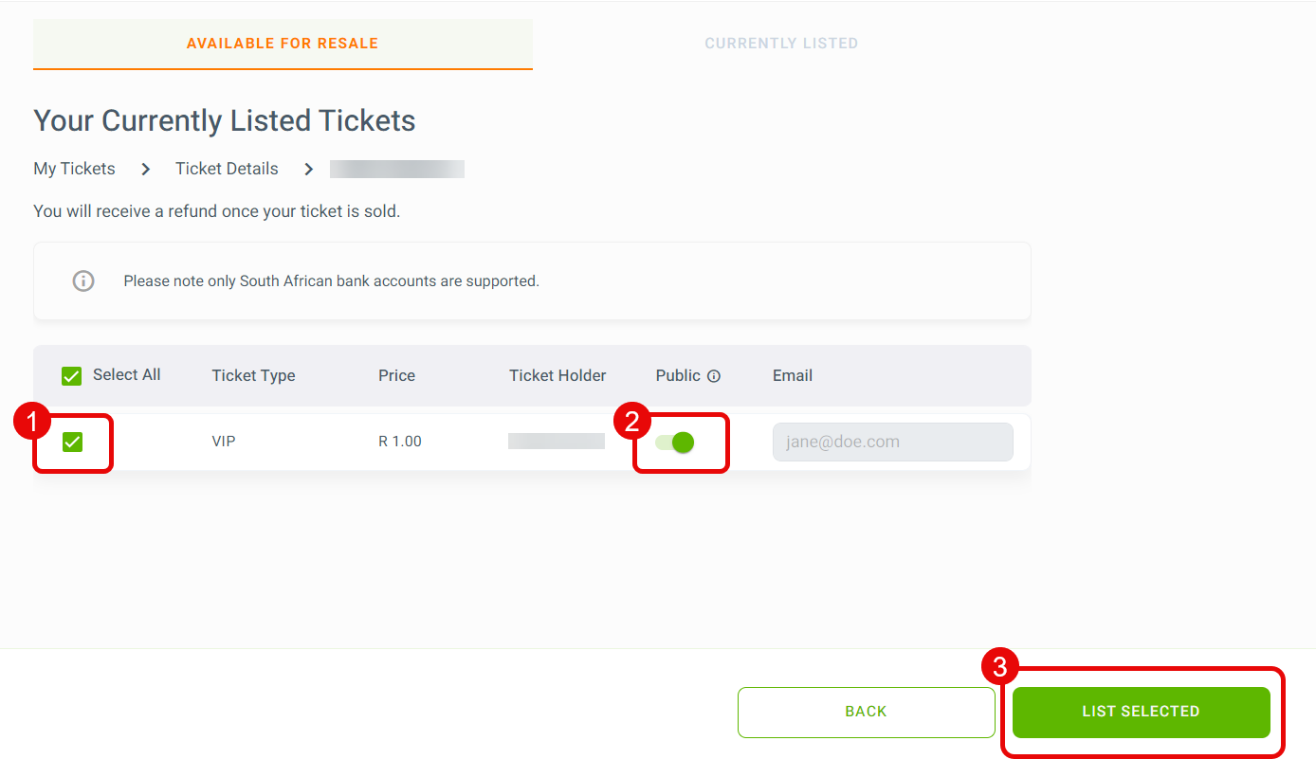Switch to Available For Resale tab
Screen dimensions: 1316x759
click(283, 44)
